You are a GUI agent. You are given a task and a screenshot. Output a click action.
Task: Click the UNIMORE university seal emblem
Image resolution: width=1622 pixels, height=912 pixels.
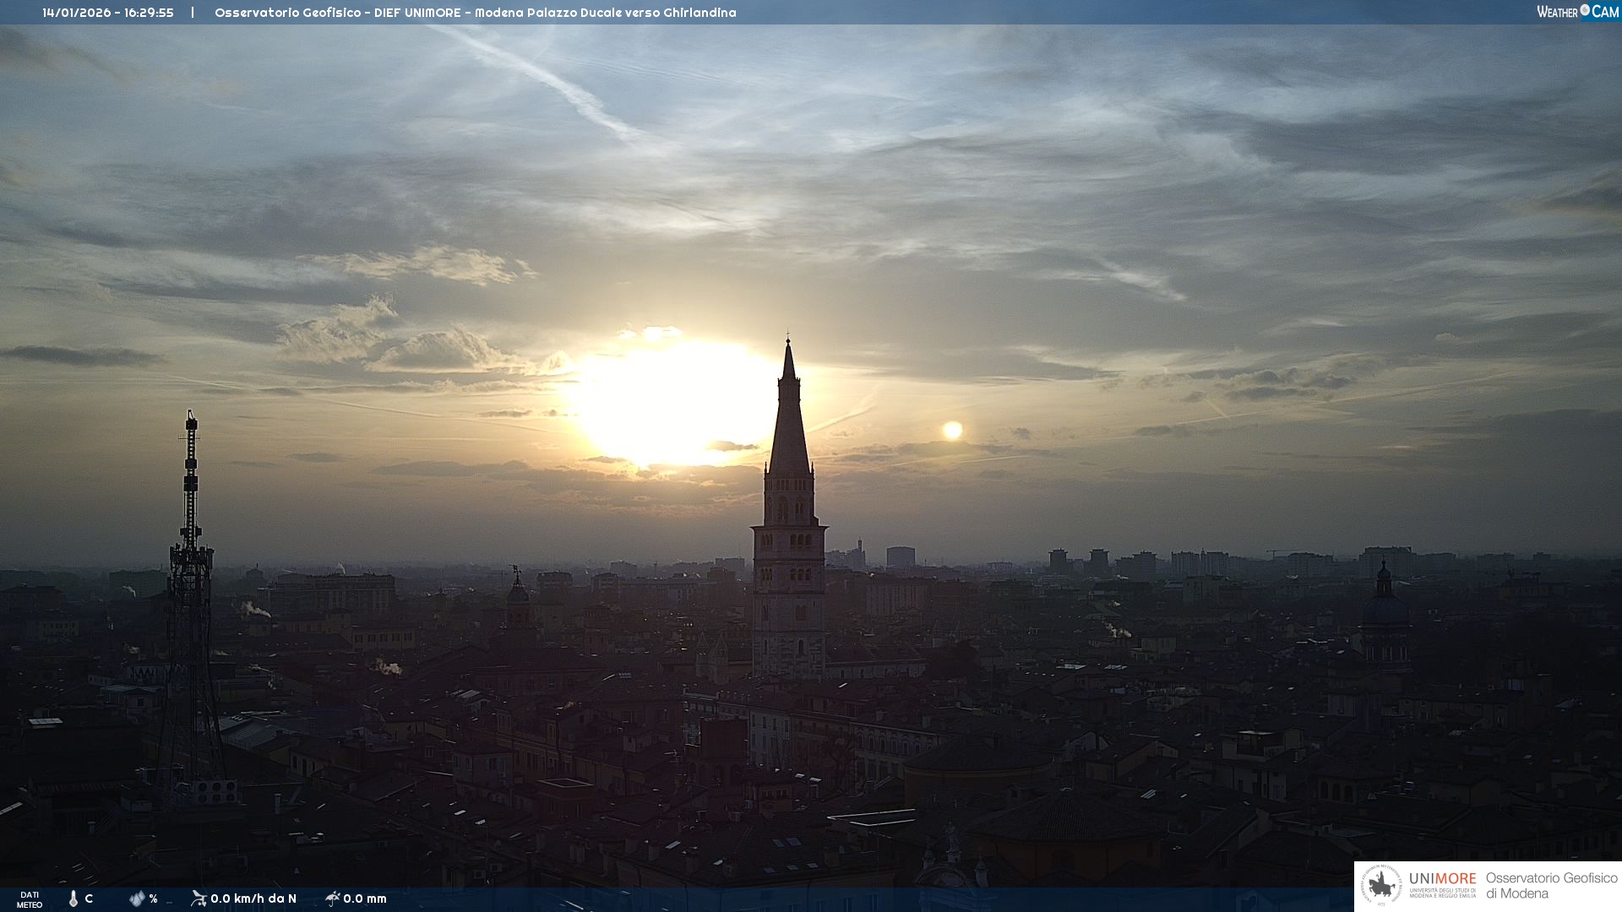tap(1381, 886)
